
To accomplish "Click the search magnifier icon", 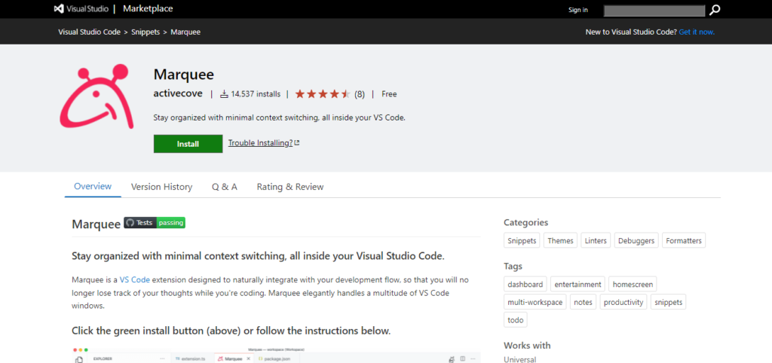I will [715, 10].
